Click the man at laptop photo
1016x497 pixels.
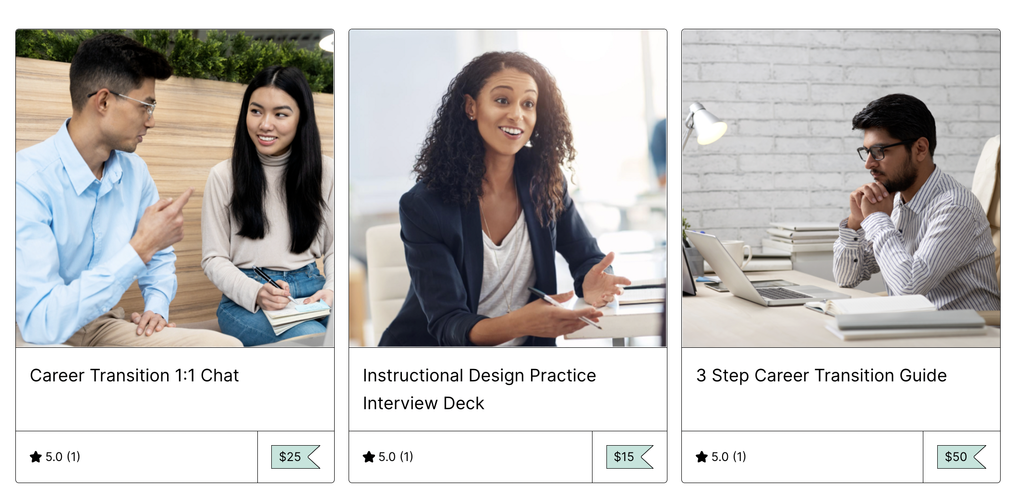(x=841, y=188)
